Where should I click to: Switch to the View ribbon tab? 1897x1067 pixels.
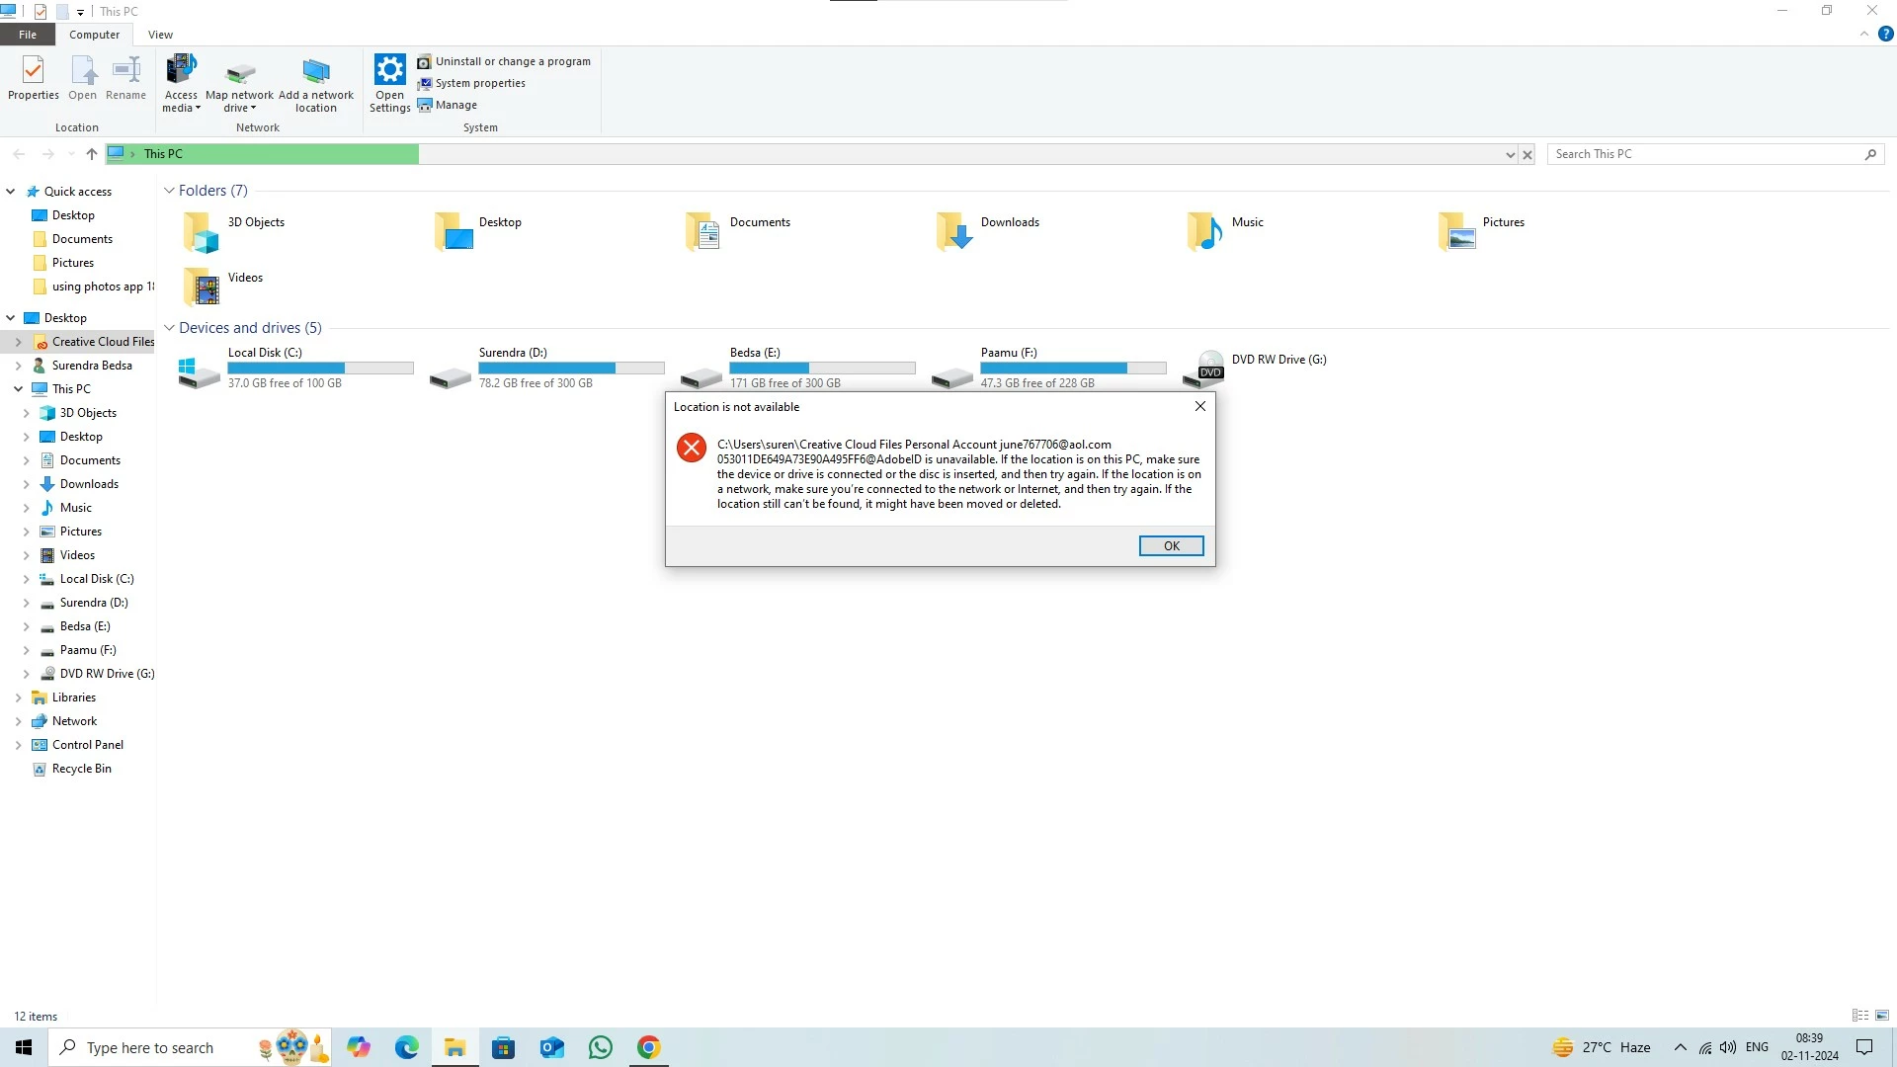(160, 35)
